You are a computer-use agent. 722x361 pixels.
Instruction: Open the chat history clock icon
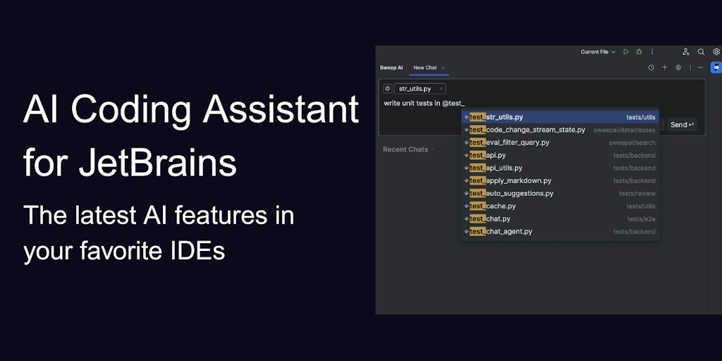(651, 68)
